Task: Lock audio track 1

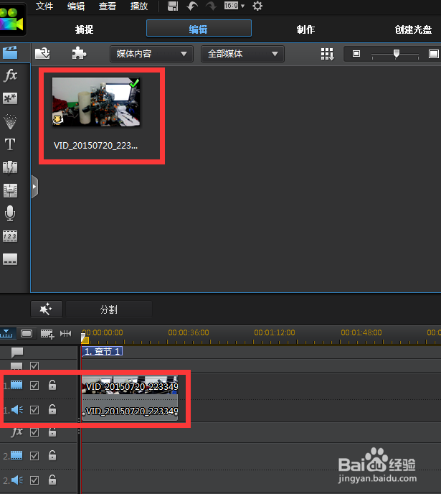Action: (52, 409)
